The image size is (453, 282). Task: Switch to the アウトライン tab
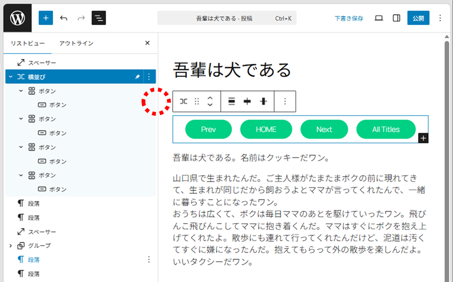(76, 43)
